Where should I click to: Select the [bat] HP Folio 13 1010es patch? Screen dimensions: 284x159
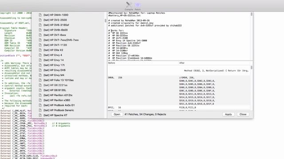point(59,80)
